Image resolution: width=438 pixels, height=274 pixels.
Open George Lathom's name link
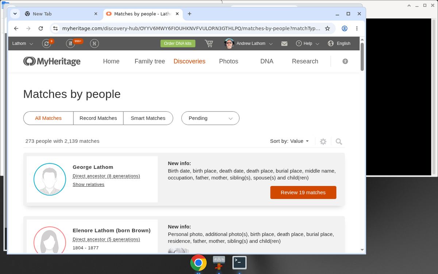[93, 167]
